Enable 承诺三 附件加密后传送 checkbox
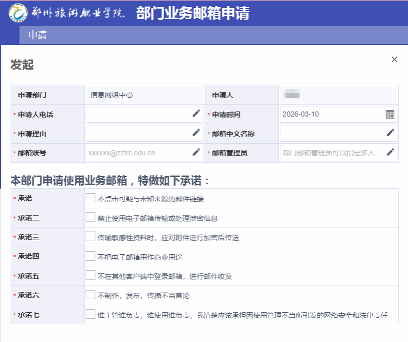This screenshot has height=342, width=408. pyautogui.click(x=90, y=237)
